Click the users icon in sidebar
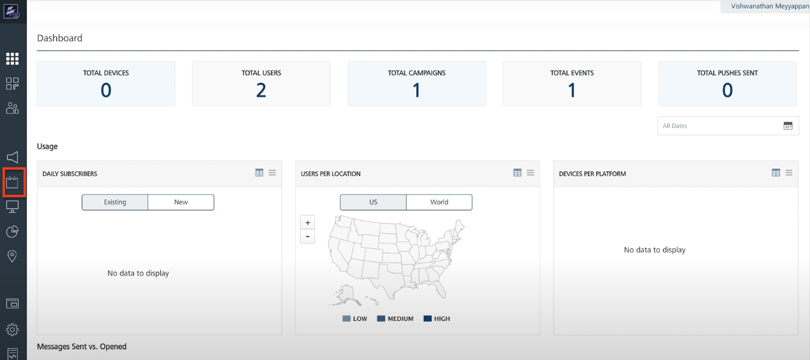Image resolution: width=810 pixels, height=360 pixels. [x=12, y=108]
